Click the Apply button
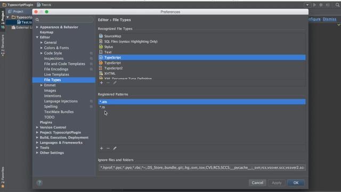 (277, 182)
